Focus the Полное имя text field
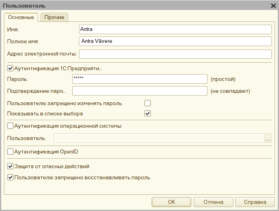 [175, 41]
